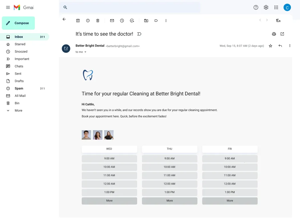The height and width of the screenshot is (221, 300).
Task: Book Friday 12:00 AM slot
Action: [x=230, y=184]
